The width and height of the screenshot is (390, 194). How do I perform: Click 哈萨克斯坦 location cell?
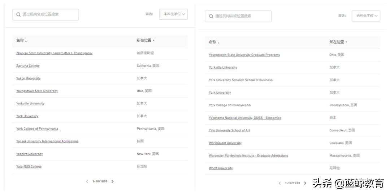[145, 53]
